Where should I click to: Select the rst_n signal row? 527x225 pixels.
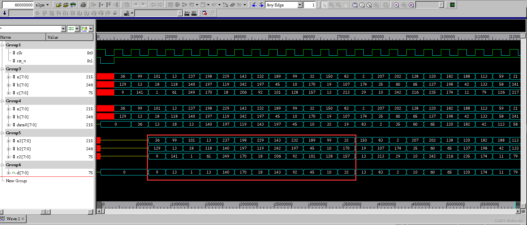(47, 61)
